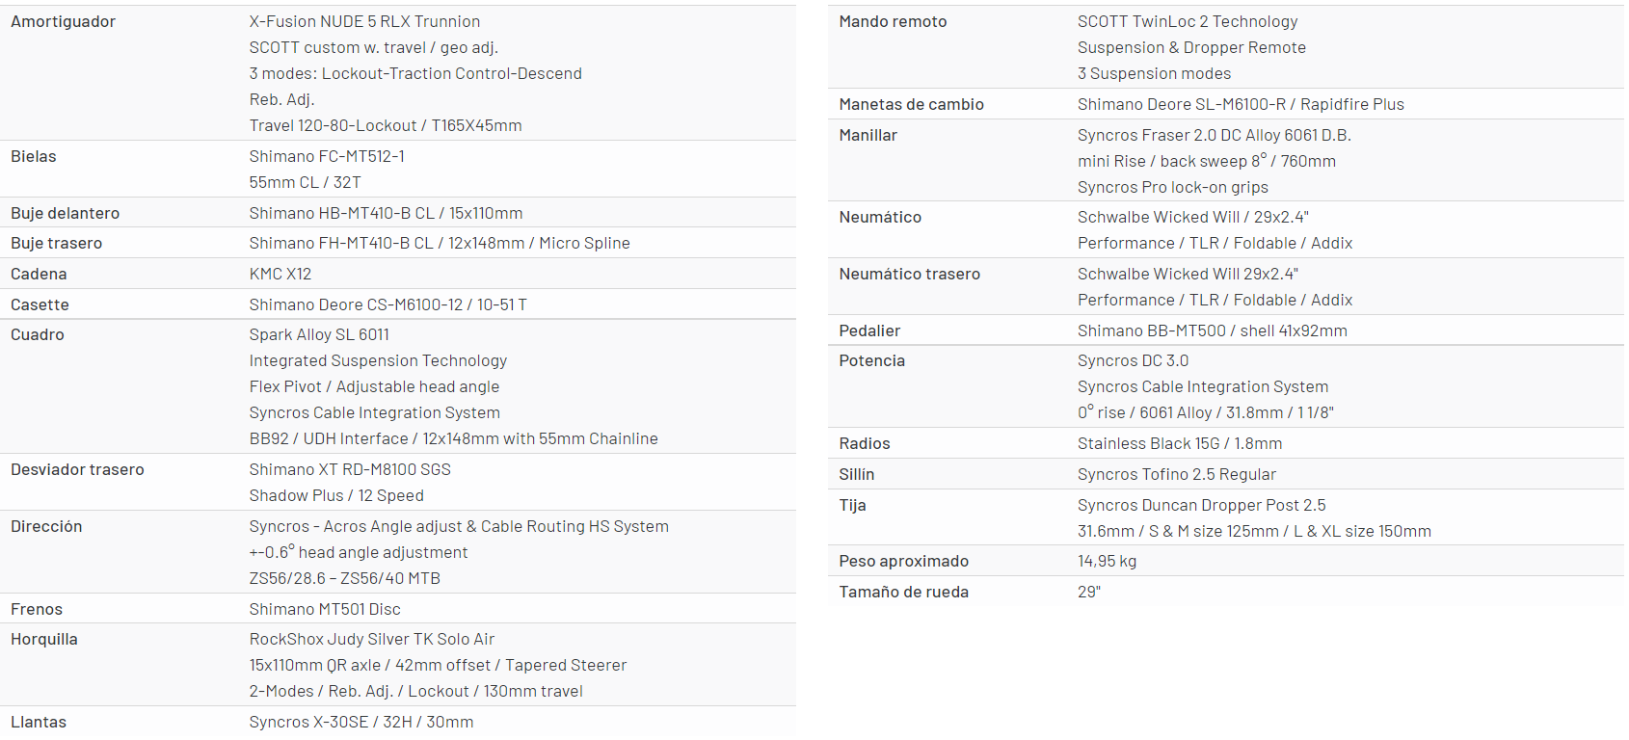Select the Neumático trasero label

pos(909,274)
